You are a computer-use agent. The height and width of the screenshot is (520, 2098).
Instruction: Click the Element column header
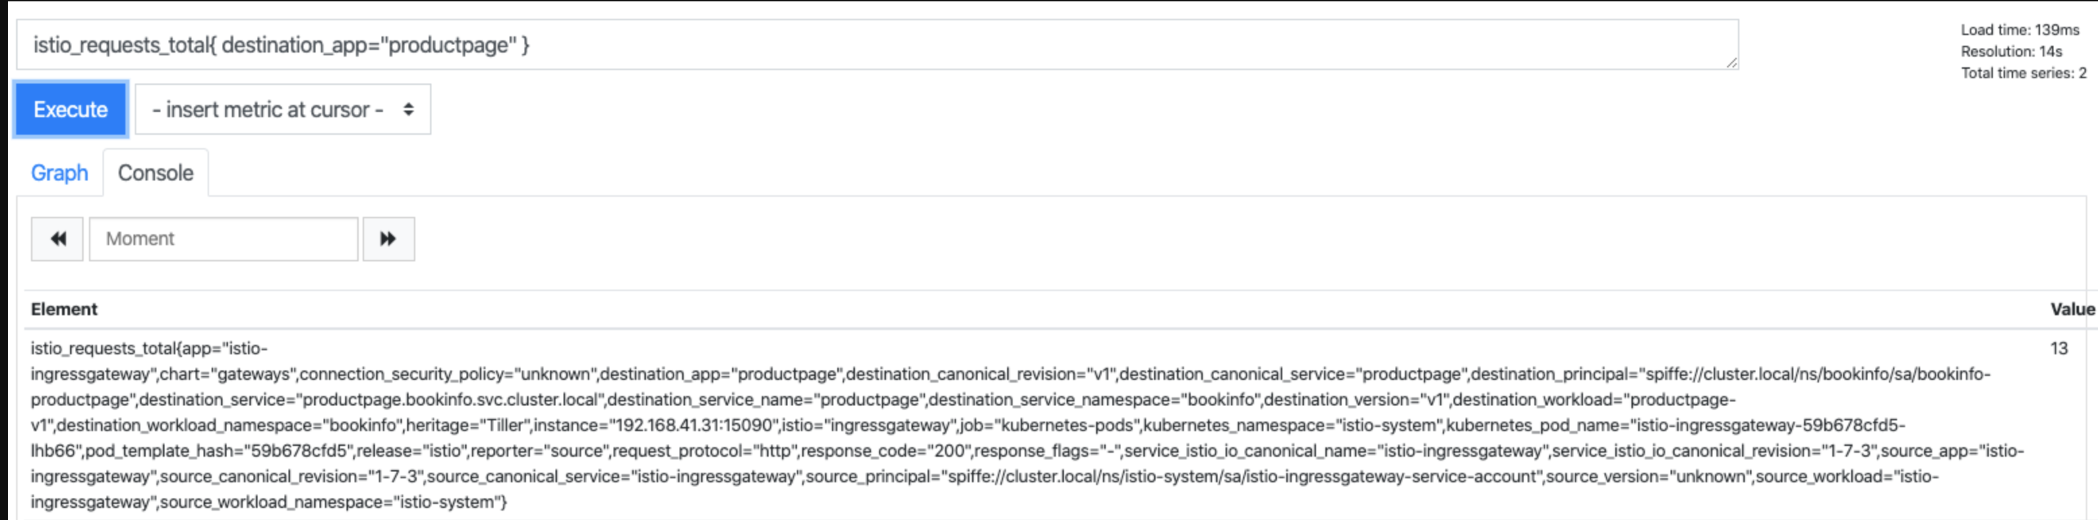point(63,309)
